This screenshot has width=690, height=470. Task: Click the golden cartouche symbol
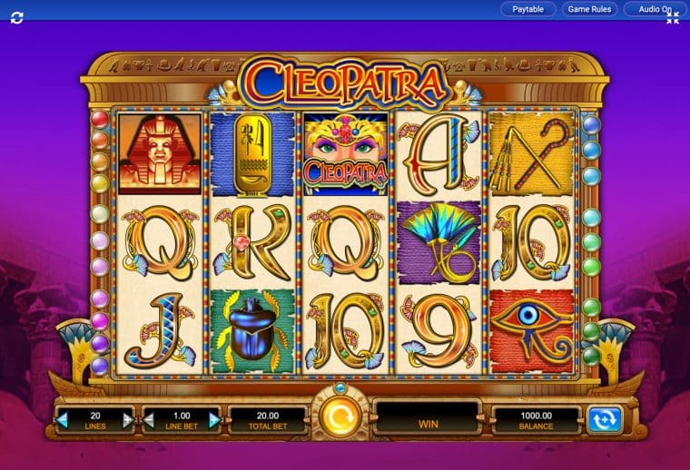tap(252, 153)
